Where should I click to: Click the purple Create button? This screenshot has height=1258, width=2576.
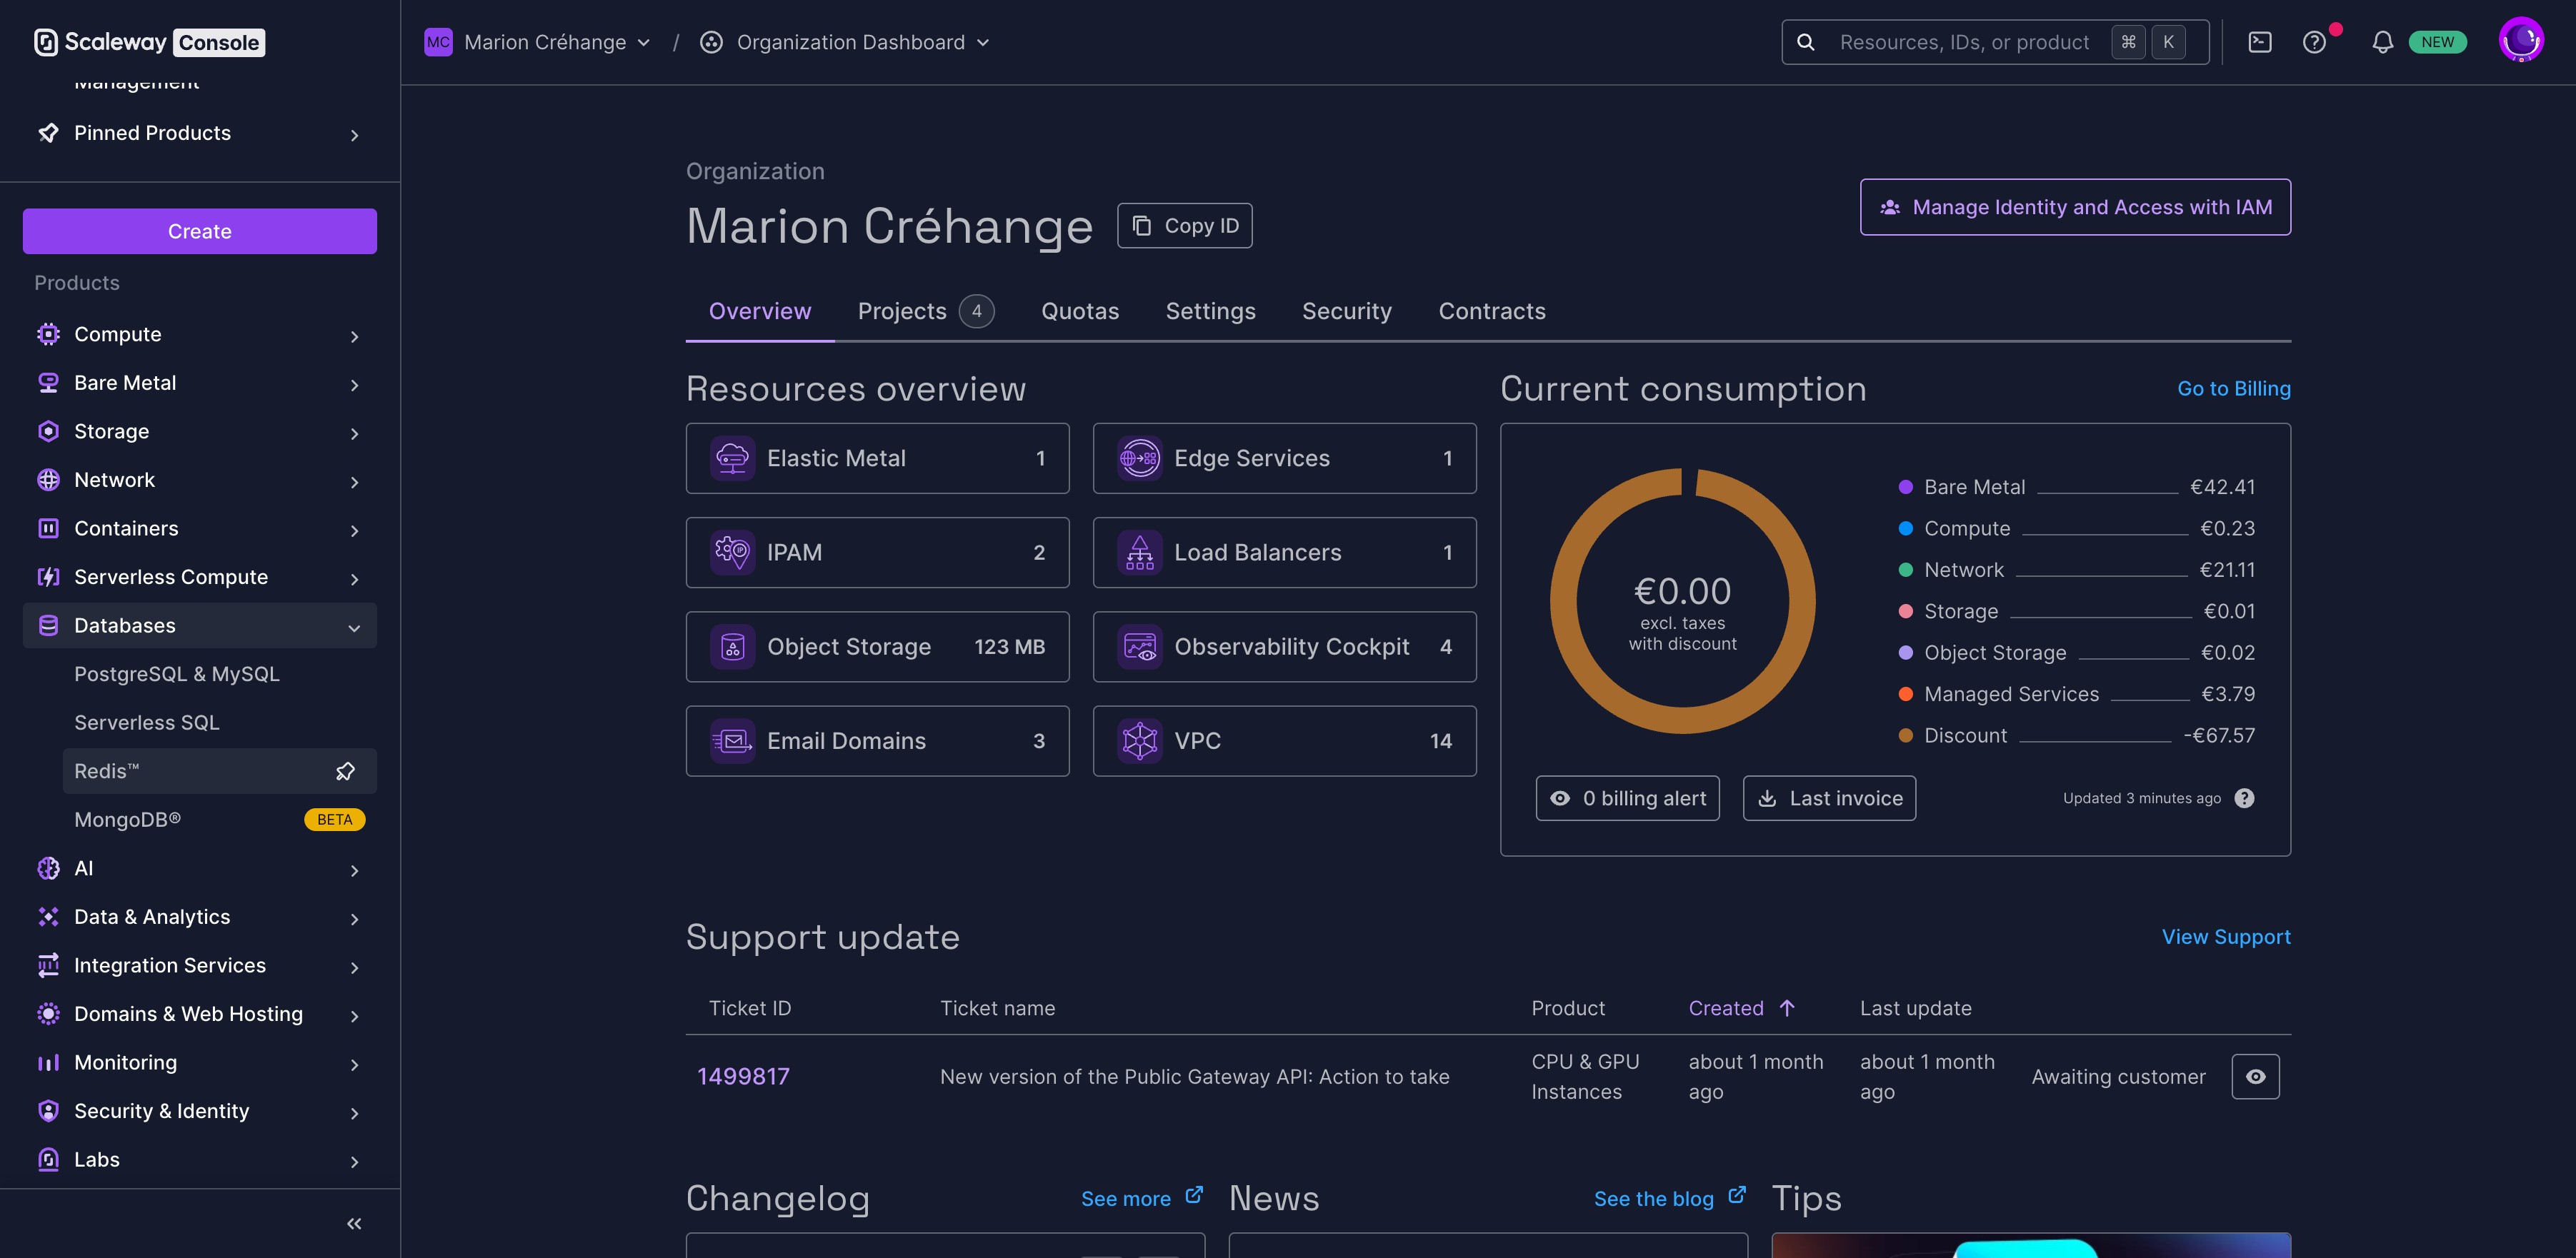coord(200,231)
